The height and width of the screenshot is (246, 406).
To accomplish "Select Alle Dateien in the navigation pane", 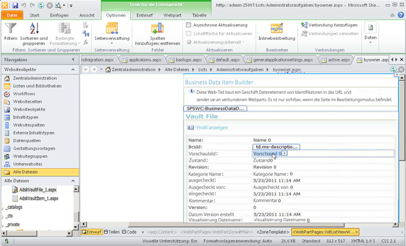I will tap(40, 172).
